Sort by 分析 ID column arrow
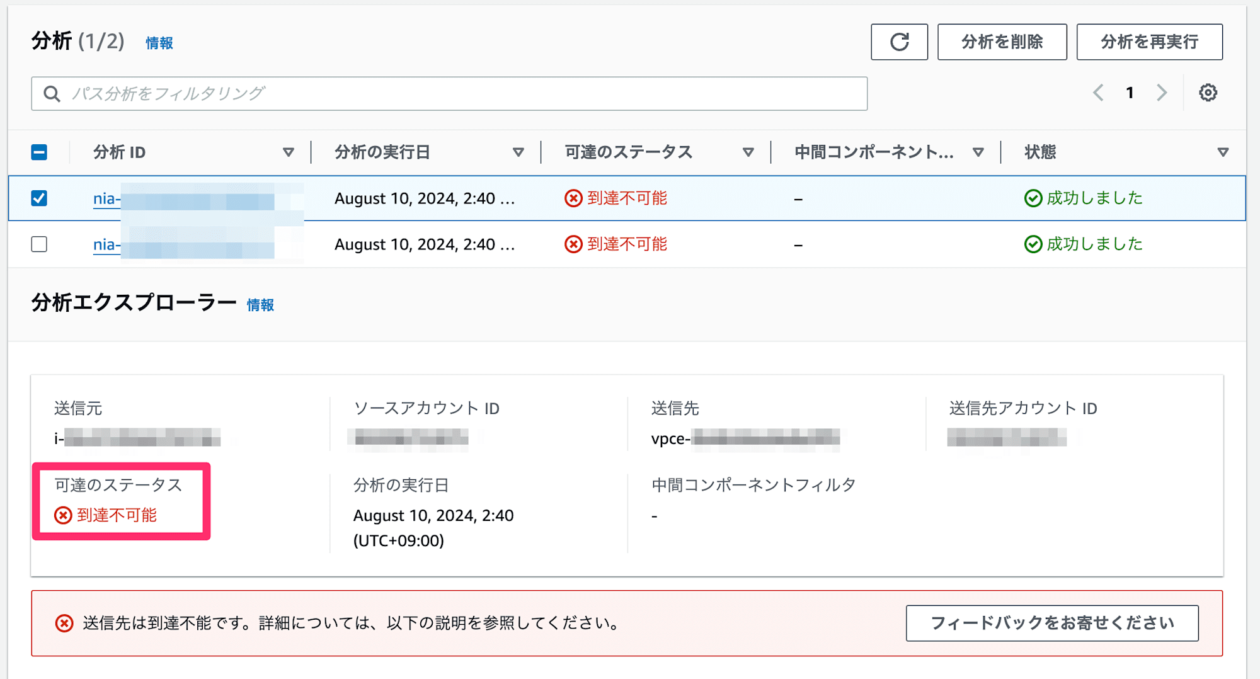This screenshot has width=1260, height=679. 289,152
